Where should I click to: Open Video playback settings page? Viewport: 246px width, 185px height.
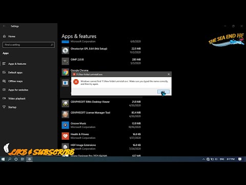coord(17,99)
